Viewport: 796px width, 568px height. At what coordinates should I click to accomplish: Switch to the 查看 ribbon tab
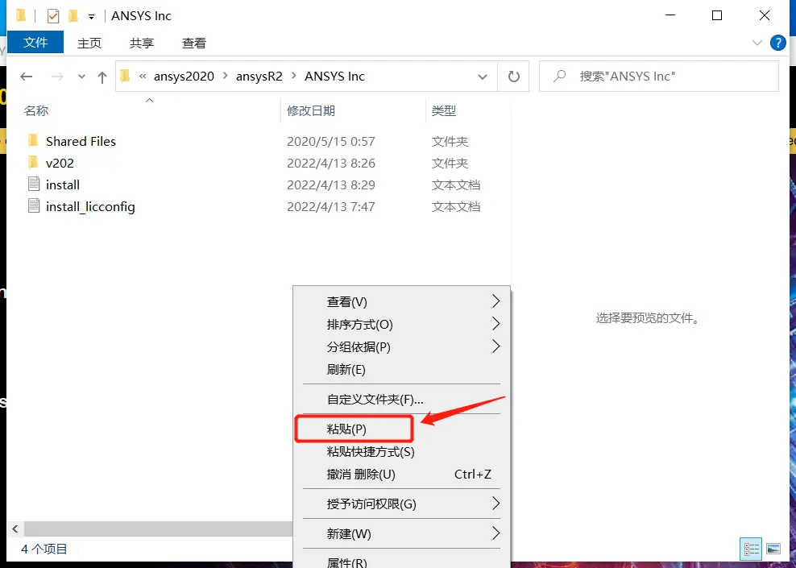point(194,44)
